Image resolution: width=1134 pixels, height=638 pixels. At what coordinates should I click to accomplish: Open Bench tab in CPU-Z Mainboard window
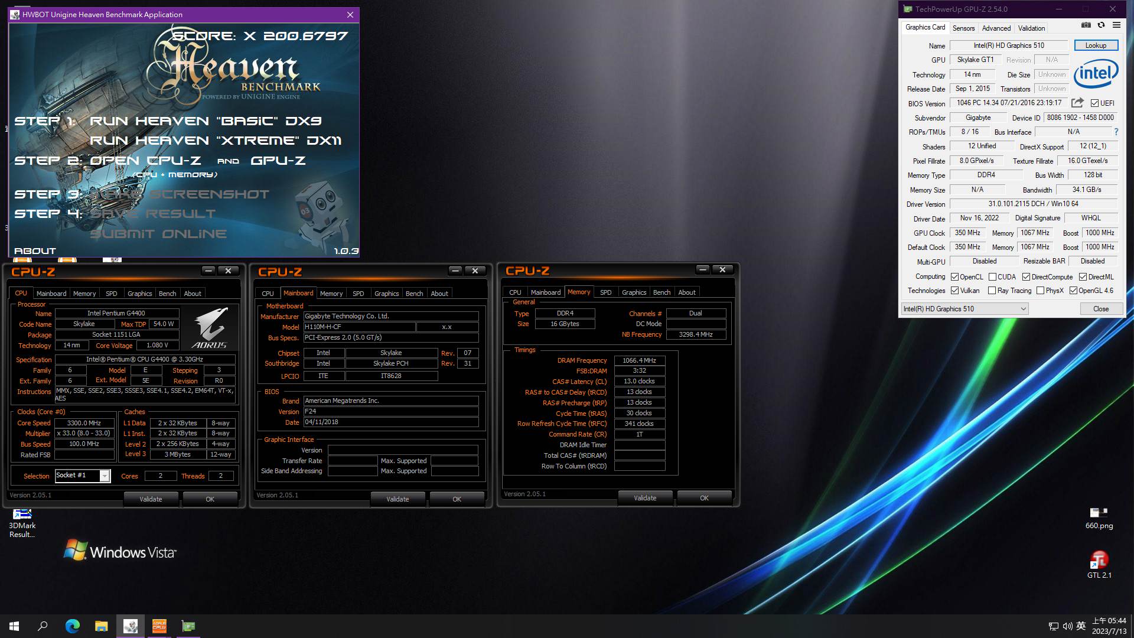[x=414, y=294]
